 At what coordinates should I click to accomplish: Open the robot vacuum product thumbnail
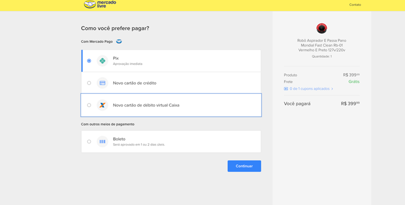322,28
